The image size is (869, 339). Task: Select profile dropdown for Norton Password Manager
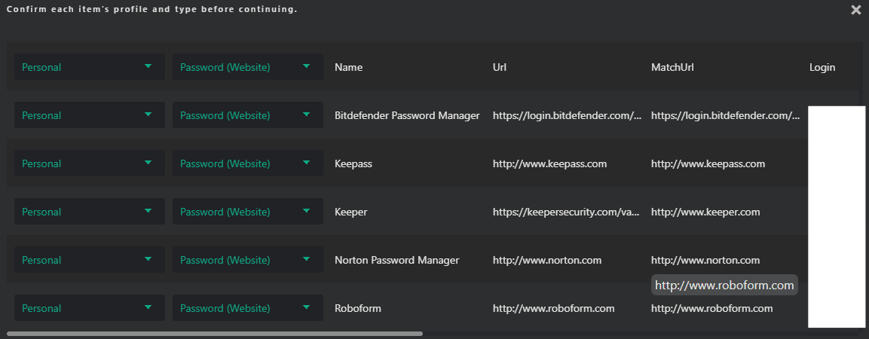89,260
